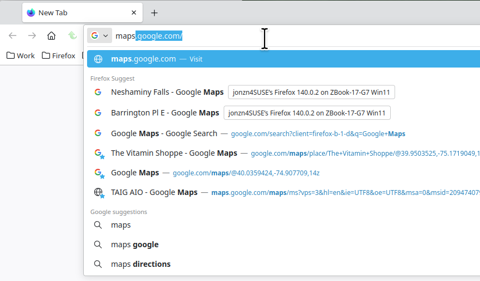Click Google icon beside Google Search row
This screenshot has width=480, height=281.
pos(98,133)
